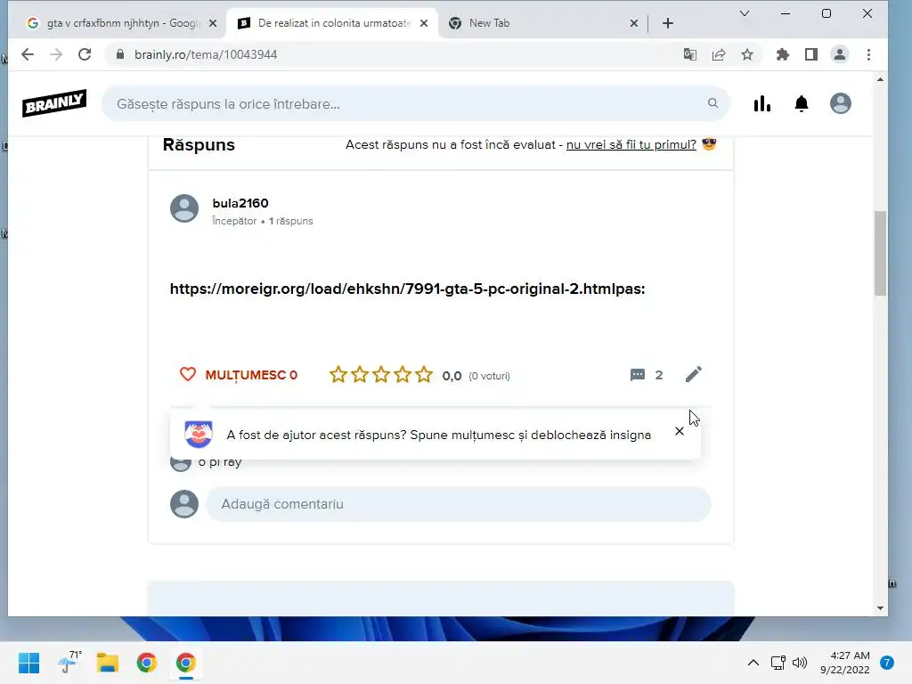This screenshot has width=912, height=684.
Task: Close the New Tab tab
Action: pyautogui.click(x=634, y=23)
